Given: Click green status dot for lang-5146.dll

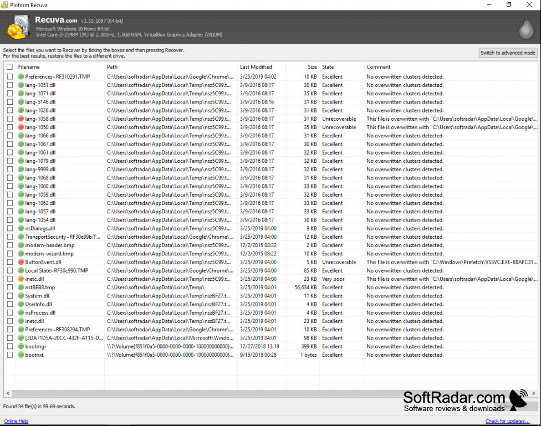Looking at the screenshot, I should tap(21, 102).
